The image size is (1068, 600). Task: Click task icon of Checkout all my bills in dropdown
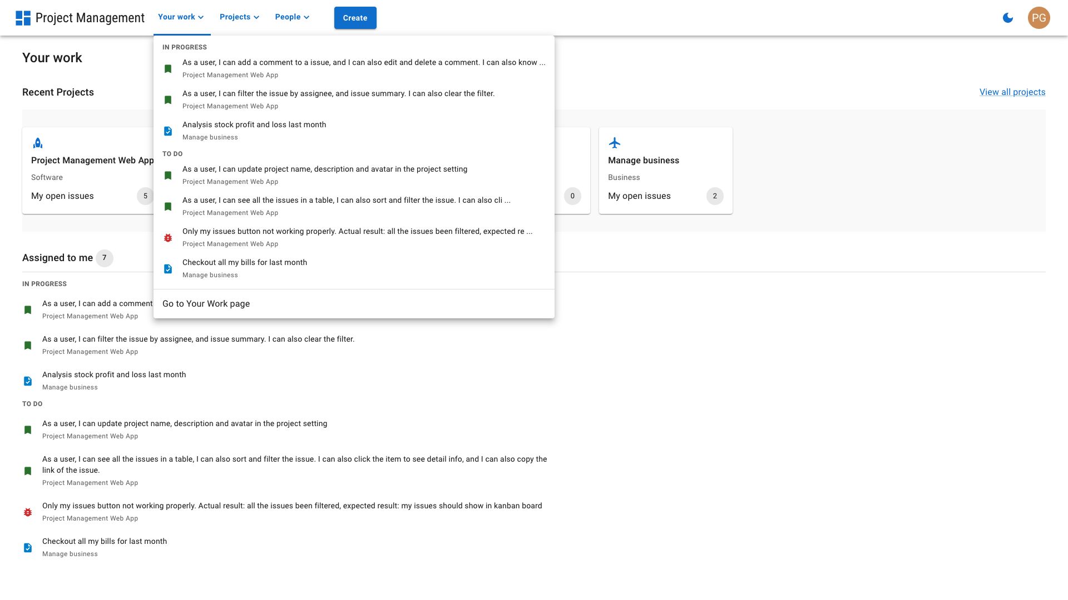point(168,269)
